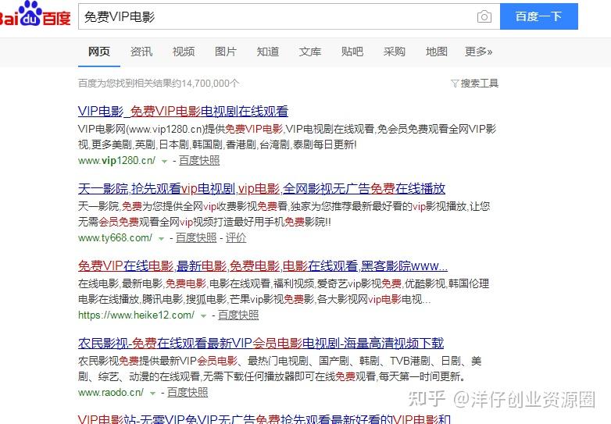The image size is (611, 424).
Task: Expand dropdown arrow next to www.raodo.cn
Action: point(153,394)
